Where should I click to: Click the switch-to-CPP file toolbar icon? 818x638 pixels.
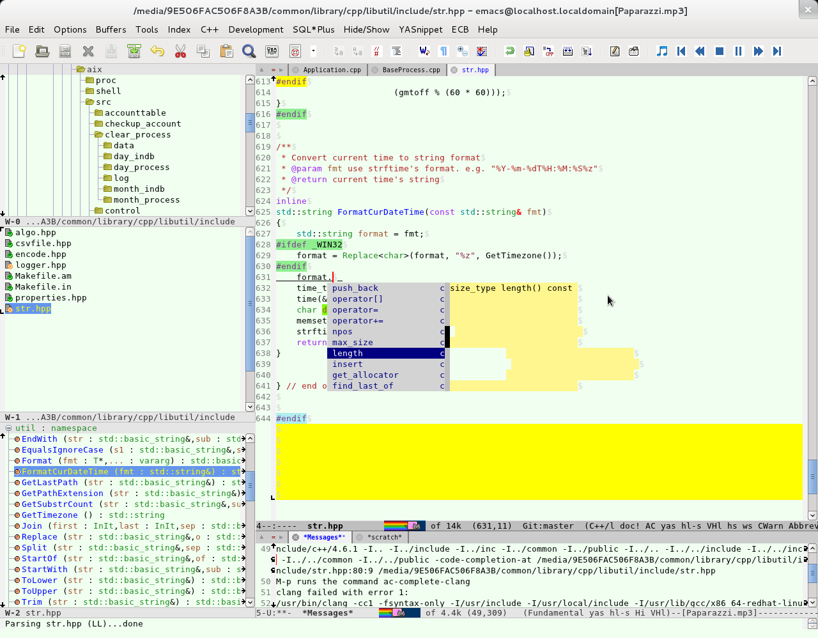click(x=548, y=51)
